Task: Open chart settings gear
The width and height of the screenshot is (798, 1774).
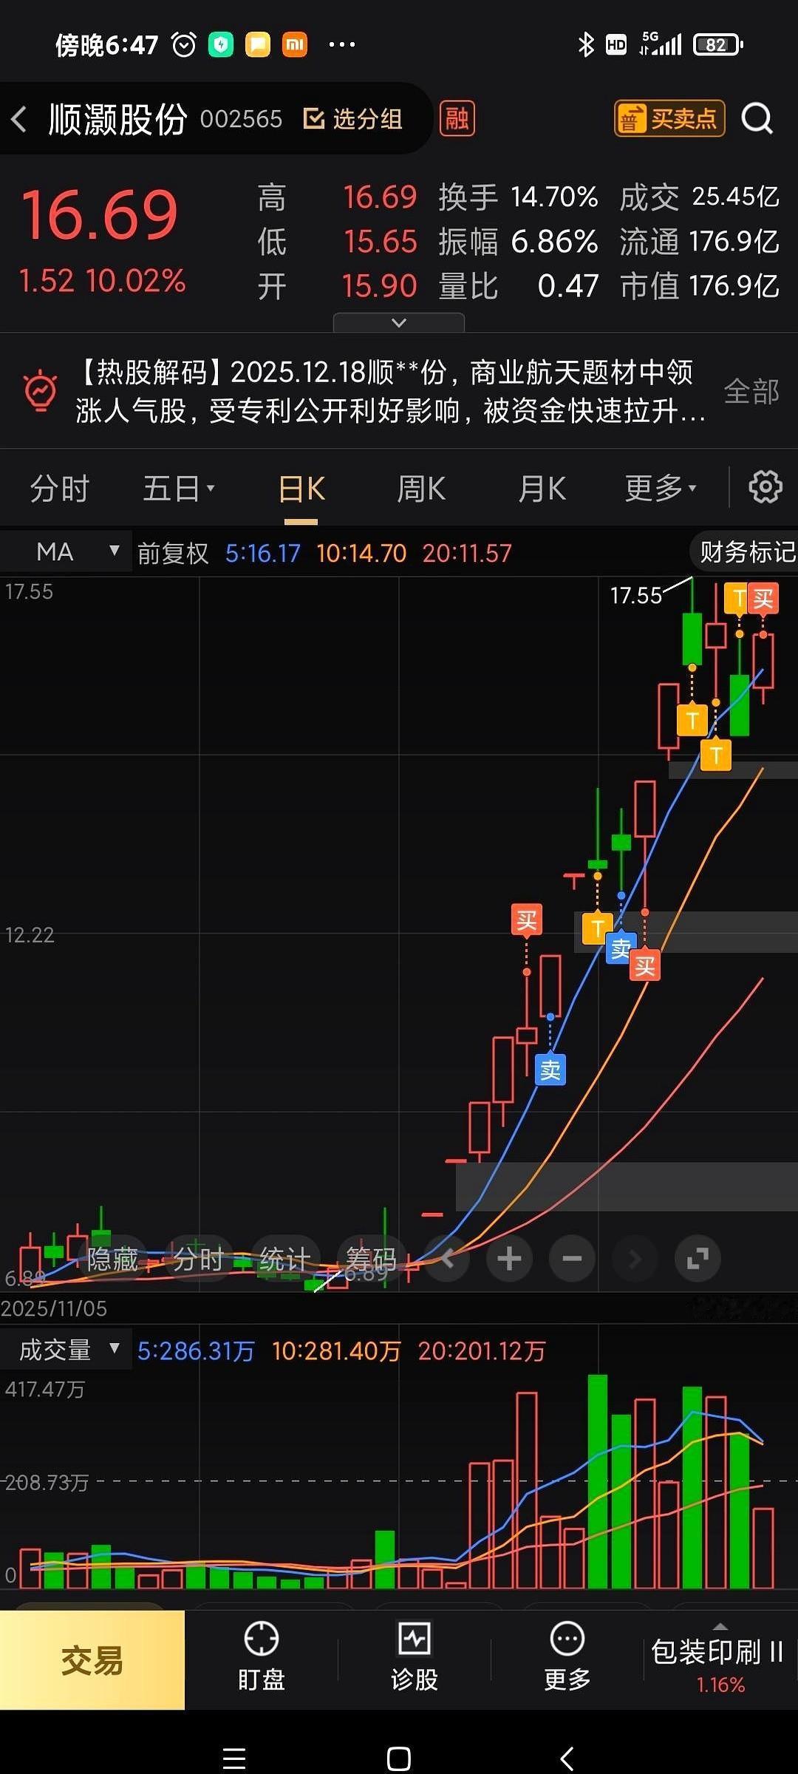Action: tap(765, 487)
